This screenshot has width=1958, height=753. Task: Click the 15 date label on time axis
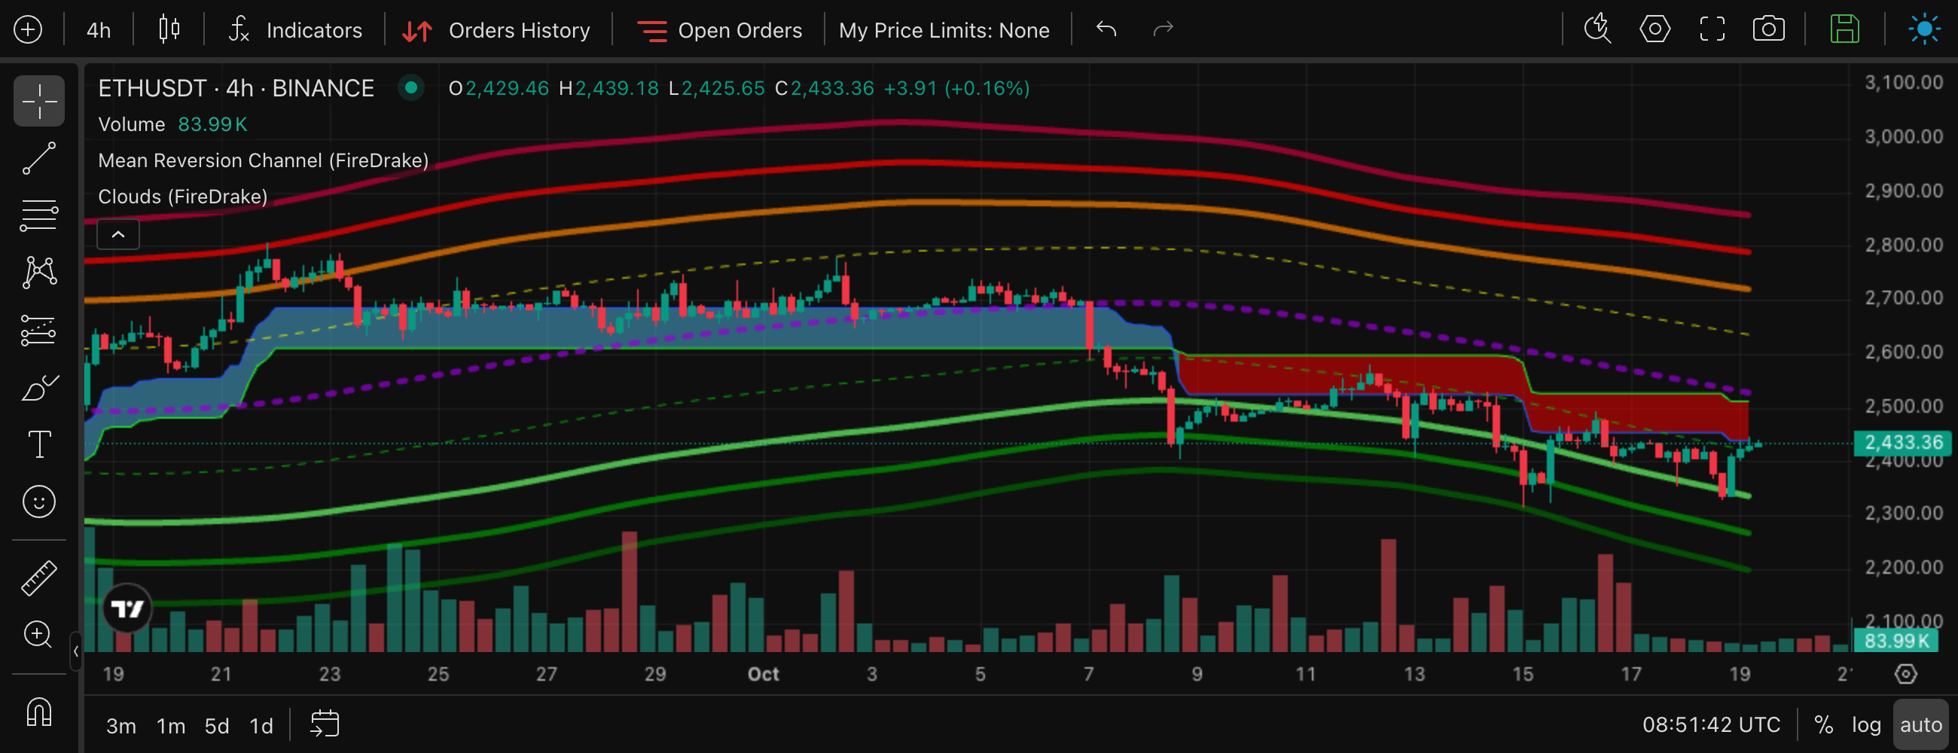pos(1523,674)
